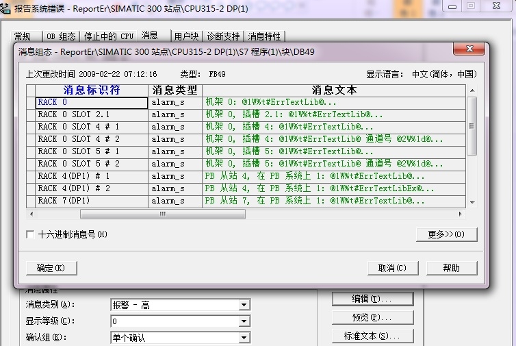Click the report system error title bar icon

(x=5, y=8)
